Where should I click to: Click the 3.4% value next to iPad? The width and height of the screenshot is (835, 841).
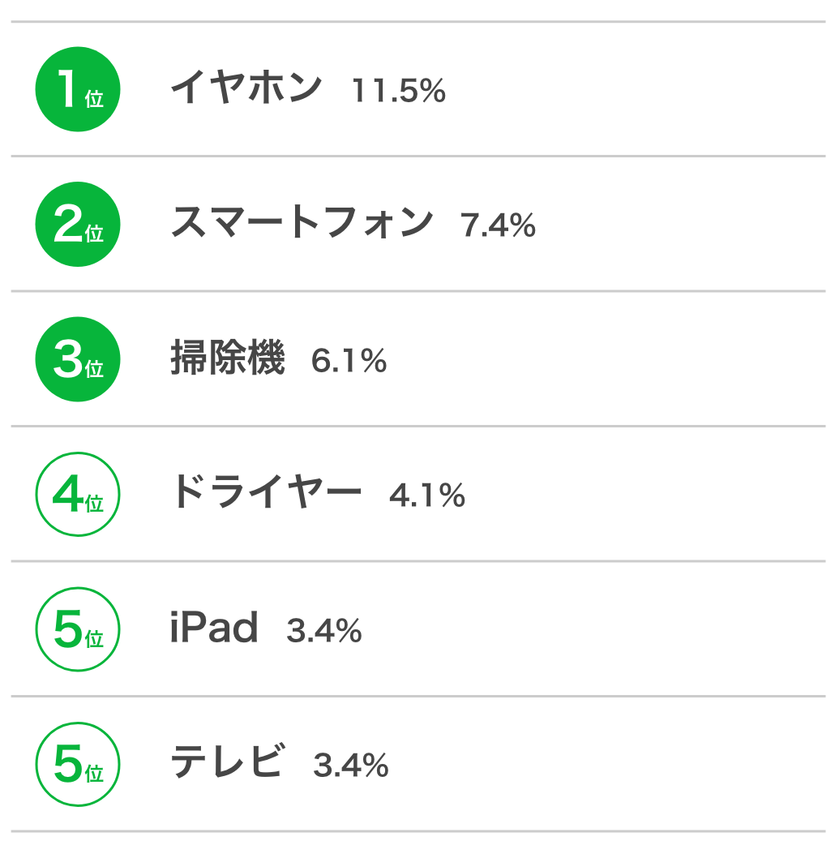tap(324, 631)
